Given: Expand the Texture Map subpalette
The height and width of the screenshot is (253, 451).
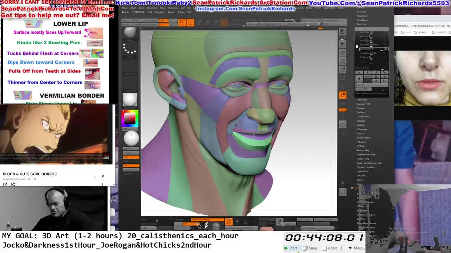Looking at the screenshot, I should (x=363, y=150).
